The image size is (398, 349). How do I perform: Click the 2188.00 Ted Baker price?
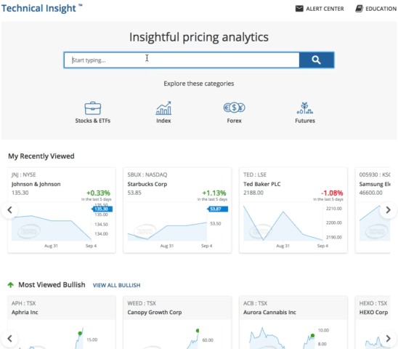coord(253,193)
